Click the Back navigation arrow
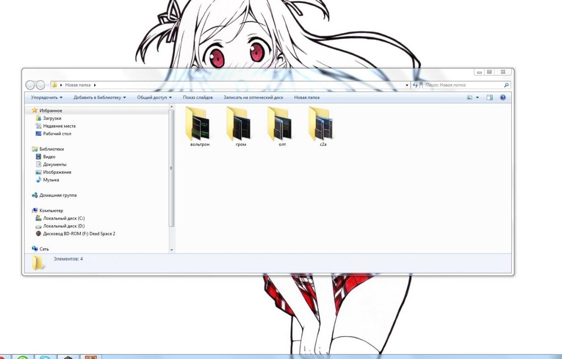Screen dimensions: 562x359 [30, 85]
